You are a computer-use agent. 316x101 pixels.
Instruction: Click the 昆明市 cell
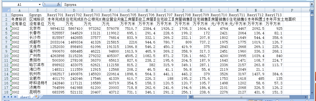click(38, 92)
